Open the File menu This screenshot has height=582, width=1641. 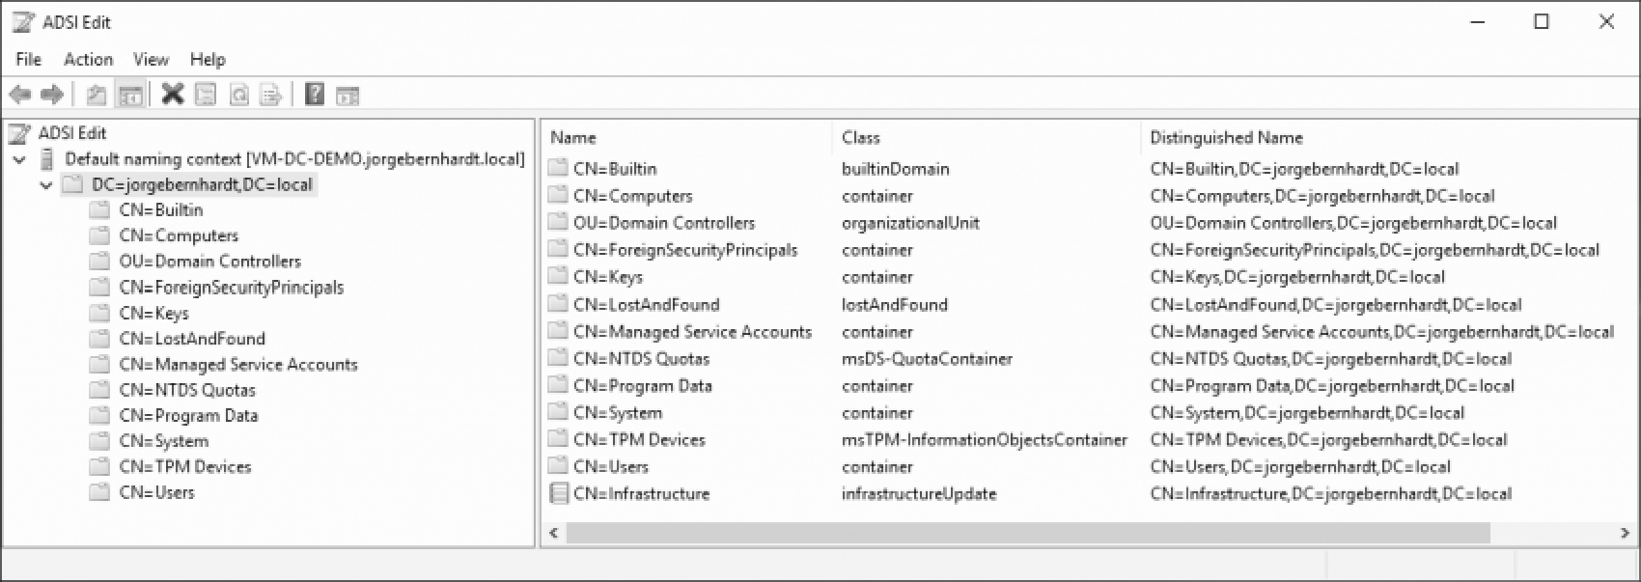(28, 59)
